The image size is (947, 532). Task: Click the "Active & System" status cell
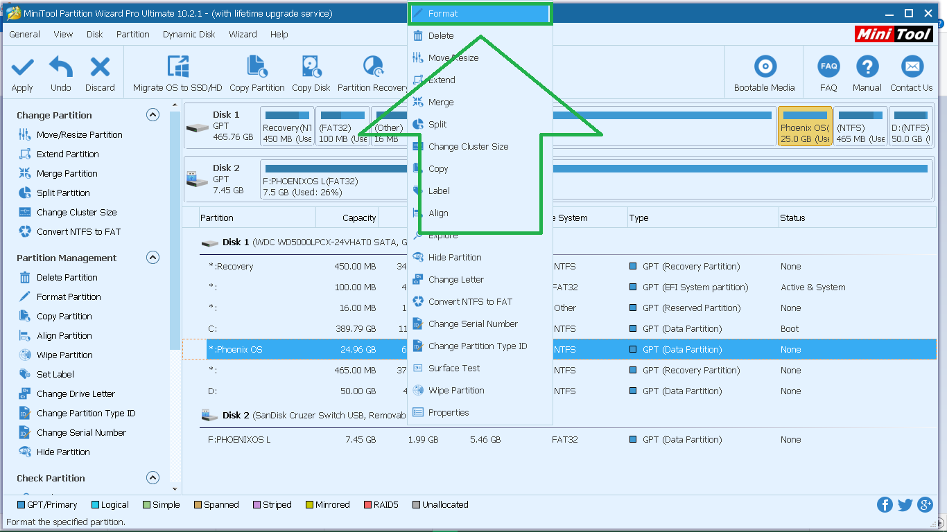point(813,287)
